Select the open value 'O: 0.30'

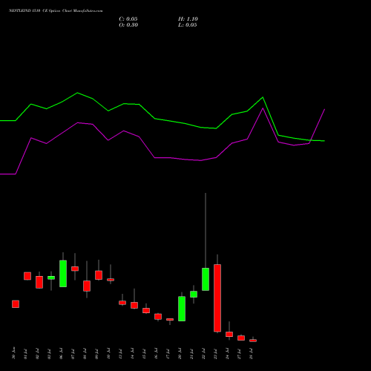pos(128,25)
